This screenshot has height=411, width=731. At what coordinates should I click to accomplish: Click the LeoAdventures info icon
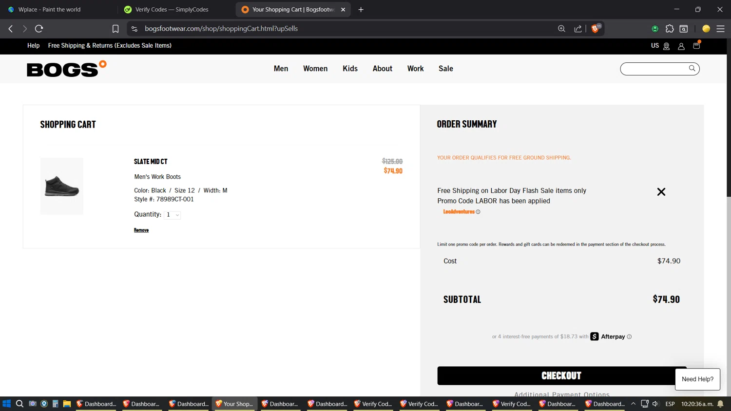pos(478,212)
